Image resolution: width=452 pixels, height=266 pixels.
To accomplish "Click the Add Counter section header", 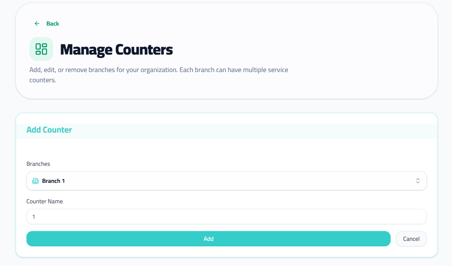I will tap(49, 130).
